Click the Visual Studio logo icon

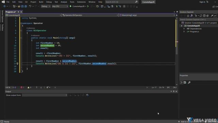(3, 2)
